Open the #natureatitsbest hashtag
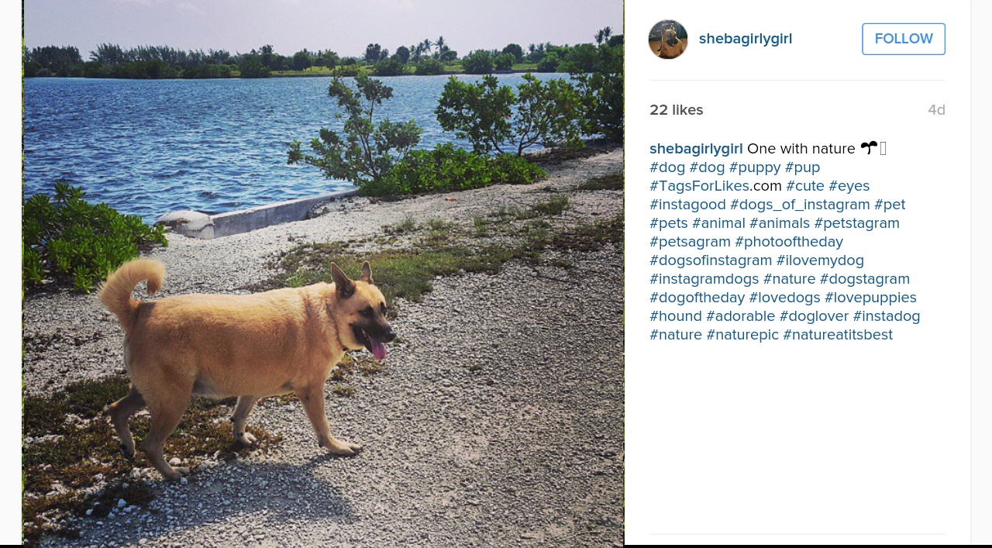 pos(838,335)
